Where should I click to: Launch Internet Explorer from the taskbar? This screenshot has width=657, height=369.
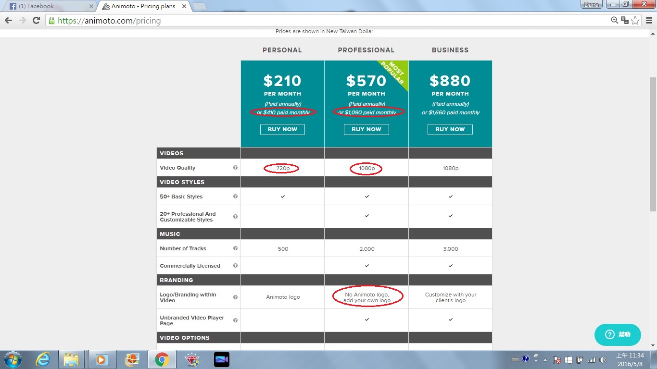(43, 359)
